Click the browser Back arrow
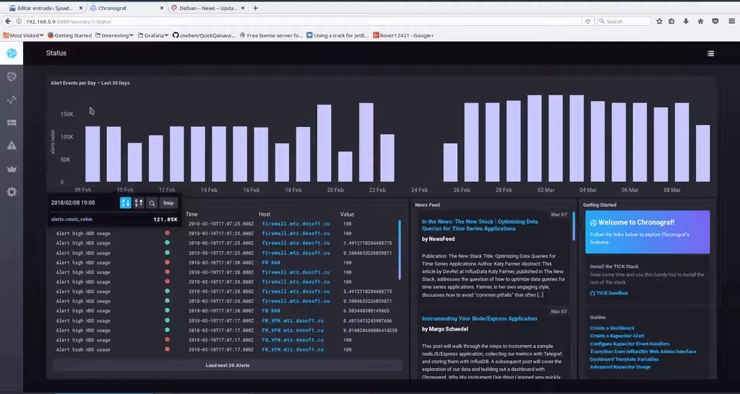Viewport: 740px width, 394px height. [7, 21]
